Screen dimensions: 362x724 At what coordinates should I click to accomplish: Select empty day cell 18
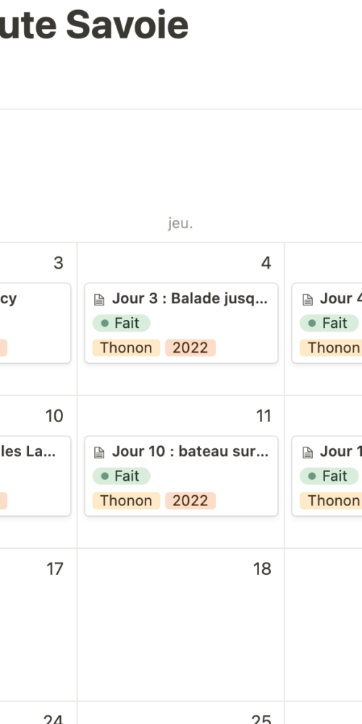[x=181, y=625]
